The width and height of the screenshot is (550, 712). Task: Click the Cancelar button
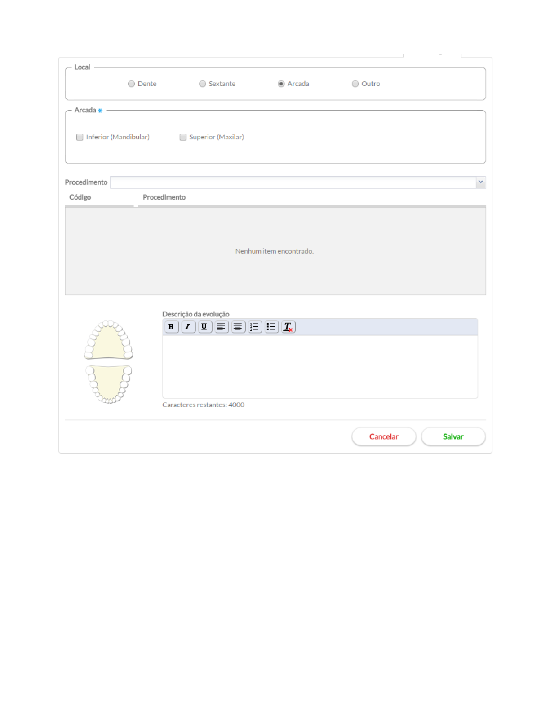click(384, 436)
